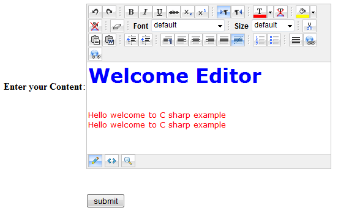Toggle italic formatting
Viewport: 349px width, 224px height.
[145, 12]
